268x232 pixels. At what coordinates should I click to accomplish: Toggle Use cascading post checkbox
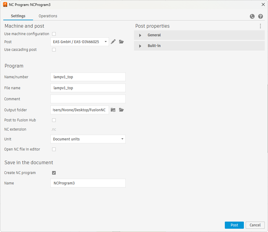coord(54,50)
